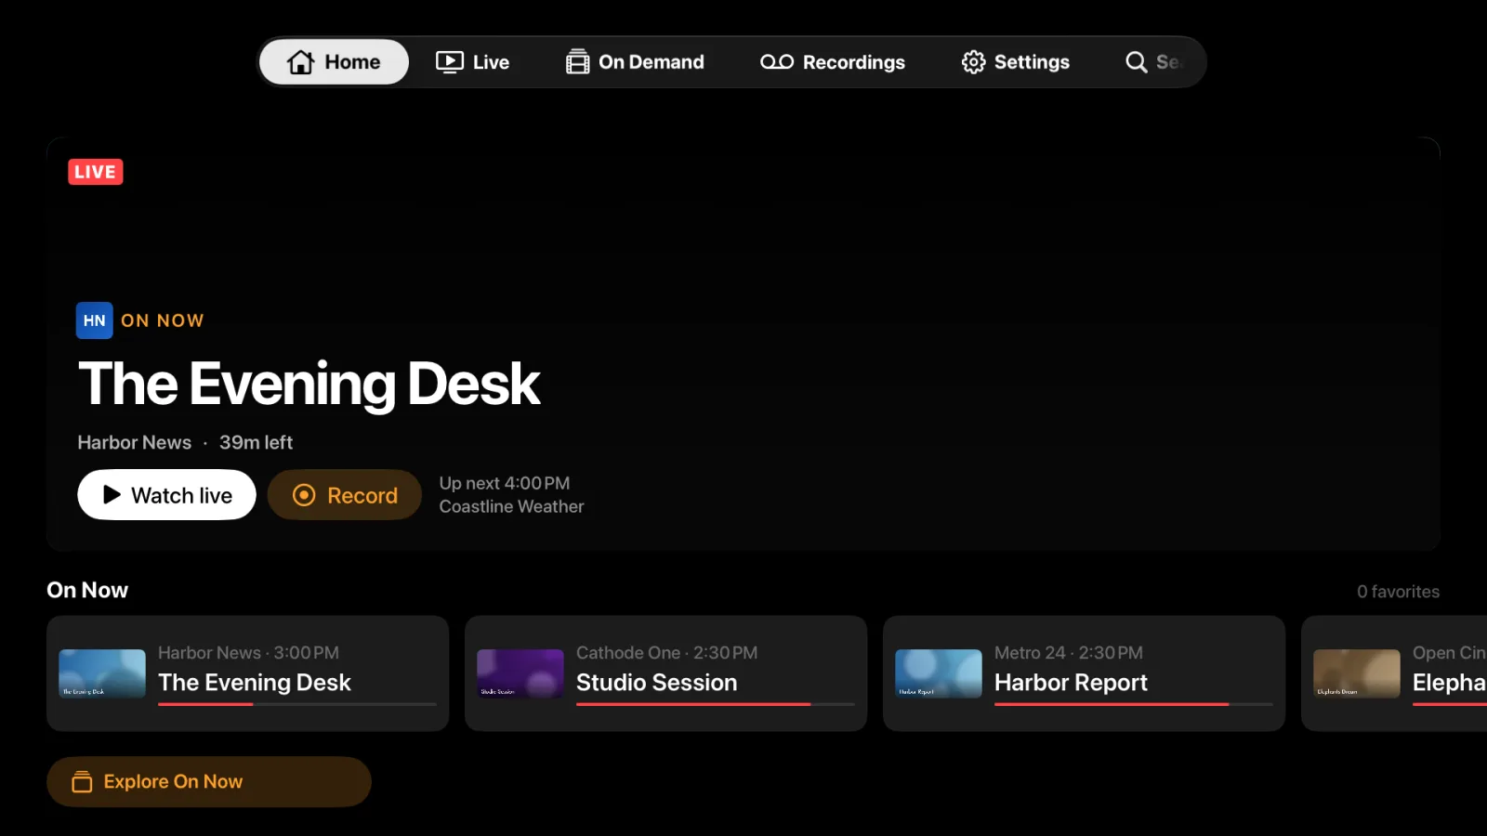Click the "39m left" text
This screenshot has height=836, width=1487.
tap(256, 443)
